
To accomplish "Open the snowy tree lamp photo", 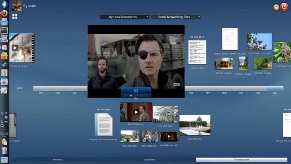I will (x=166, y=114).
